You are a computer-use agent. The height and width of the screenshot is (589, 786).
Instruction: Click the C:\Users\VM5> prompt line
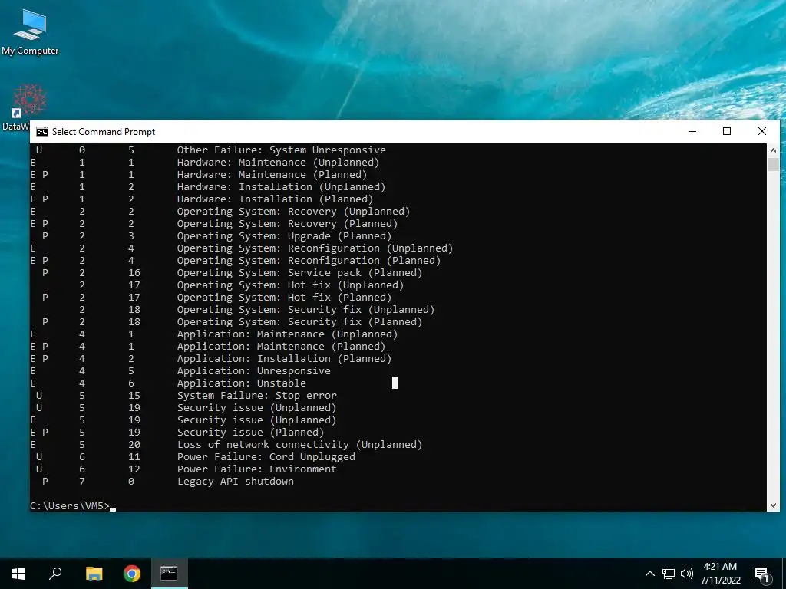tap(73, 506)
